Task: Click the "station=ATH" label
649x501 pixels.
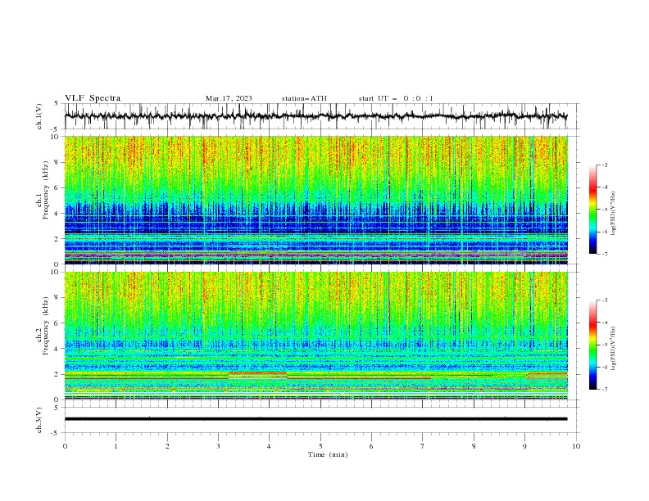Action: click(304, 98)
